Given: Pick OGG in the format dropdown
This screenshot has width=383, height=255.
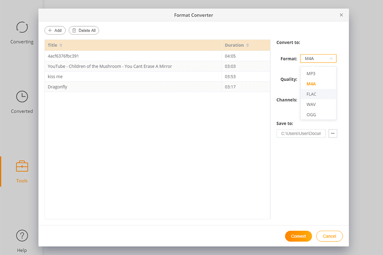Looking at the screenshot, I should 311,115.
